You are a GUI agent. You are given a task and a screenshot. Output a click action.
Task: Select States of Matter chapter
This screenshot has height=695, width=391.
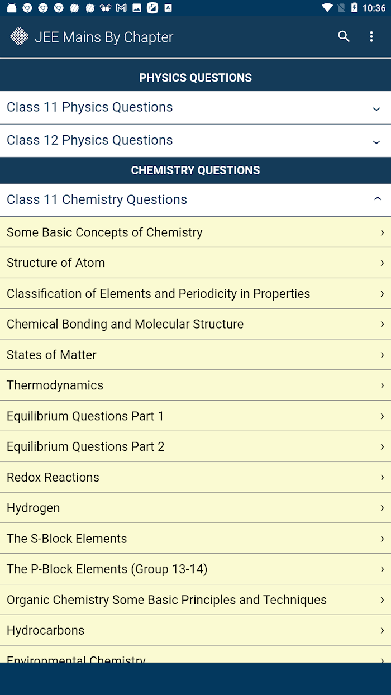point(195,355)
